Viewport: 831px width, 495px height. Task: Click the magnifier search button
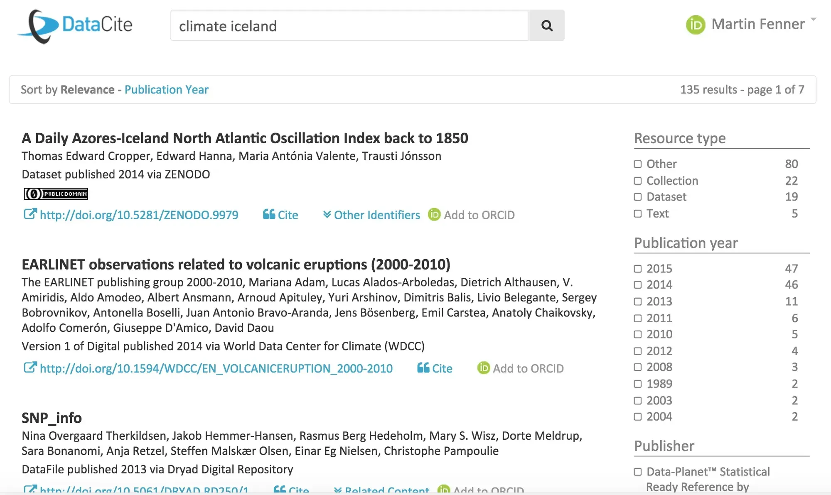coord(546,26)
